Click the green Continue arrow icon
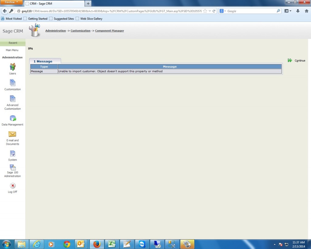311x249 pixels. [x=290, y=61]
